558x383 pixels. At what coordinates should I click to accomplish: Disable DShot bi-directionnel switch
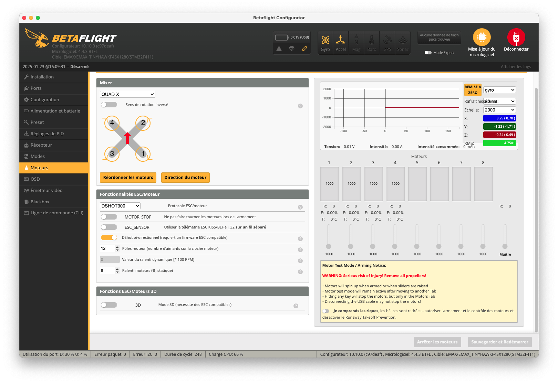pos(109,237)
